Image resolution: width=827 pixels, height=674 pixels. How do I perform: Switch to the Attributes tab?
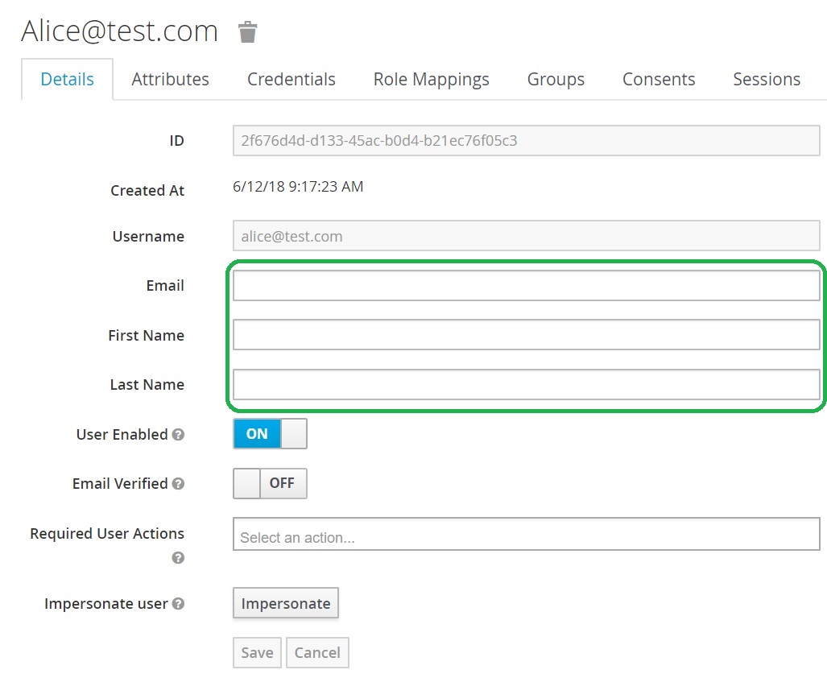[x=170, y=80]
